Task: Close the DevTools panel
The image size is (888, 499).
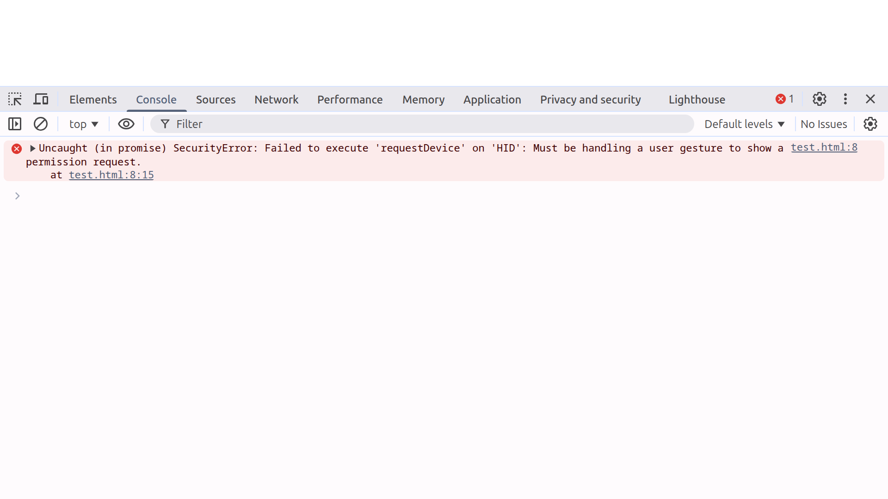Action: [870, 99]
